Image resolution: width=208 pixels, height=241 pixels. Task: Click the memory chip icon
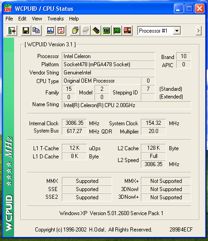pyautogui.click(x=96, y=30)
